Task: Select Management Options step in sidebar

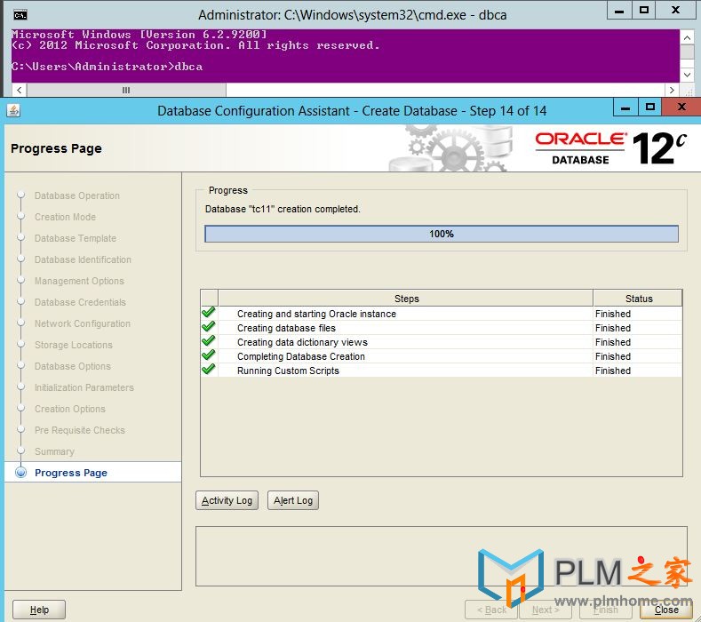Action: [79, 281]
